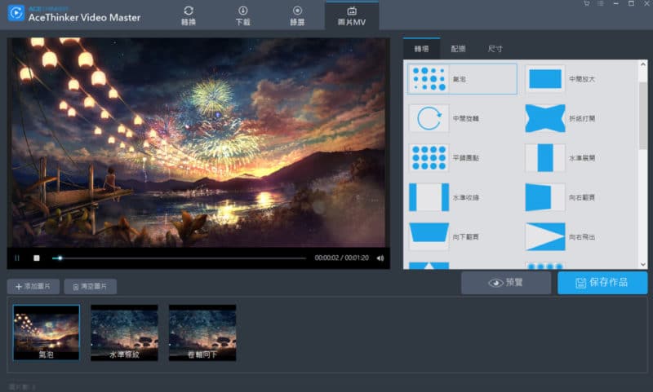Select the 氣泡 bubble transition effect
The width and height of the screenshot is (653, 392).
(462, 79)
